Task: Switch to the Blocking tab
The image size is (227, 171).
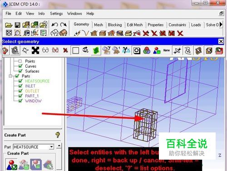Action: click(x=115, y=25)
